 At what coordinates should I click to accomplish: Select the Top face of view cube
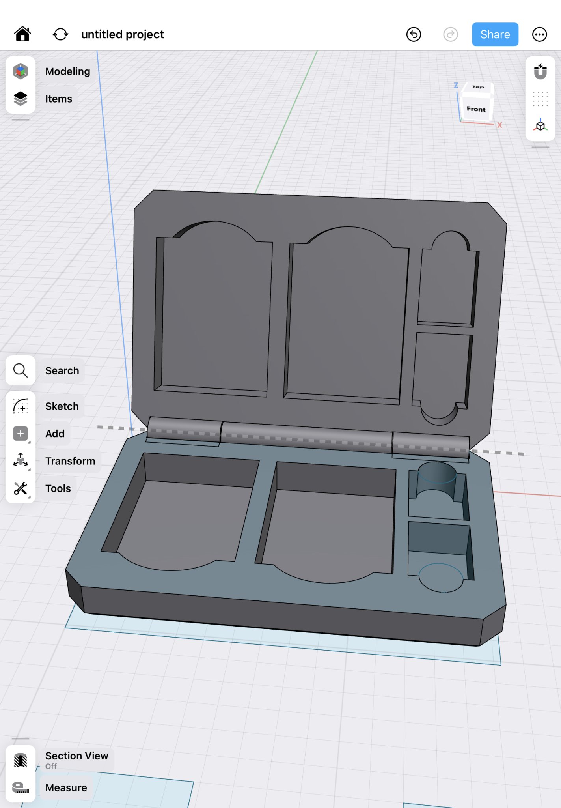click(x=478, y=87)
